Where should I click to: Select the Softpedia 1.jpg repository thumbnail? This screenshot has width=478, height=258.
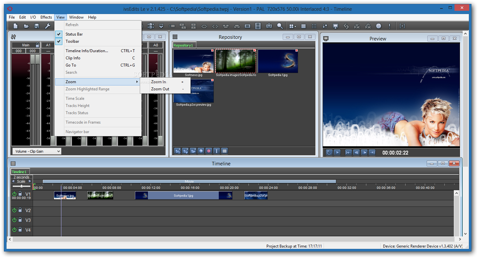(x=278, y=61)
